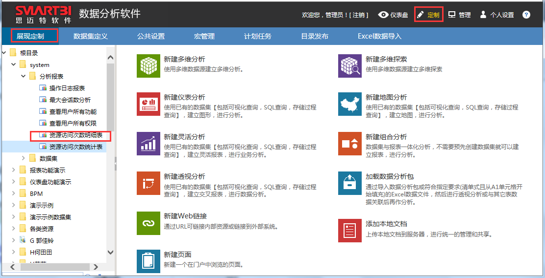Select the 查看用户所有权限 report

point(73,124)
